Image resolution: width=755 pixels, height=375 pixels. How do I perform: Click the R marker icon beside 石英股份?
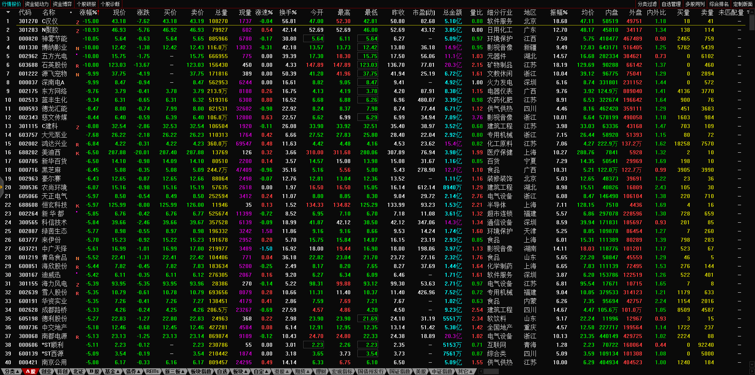[78, 66]
